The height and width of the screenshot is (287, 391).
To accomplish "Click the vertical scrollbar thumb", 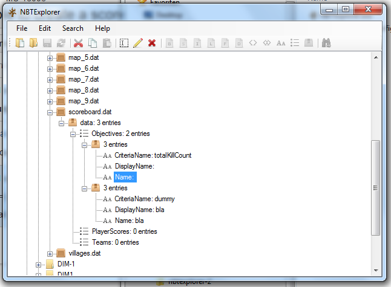I will (375, 188).
